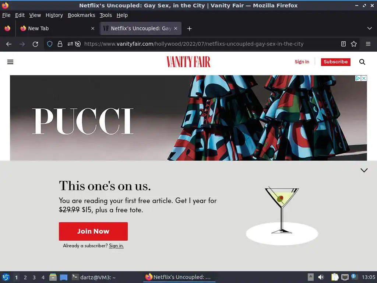Minimize the Firefox window

[x=356, y=5]
